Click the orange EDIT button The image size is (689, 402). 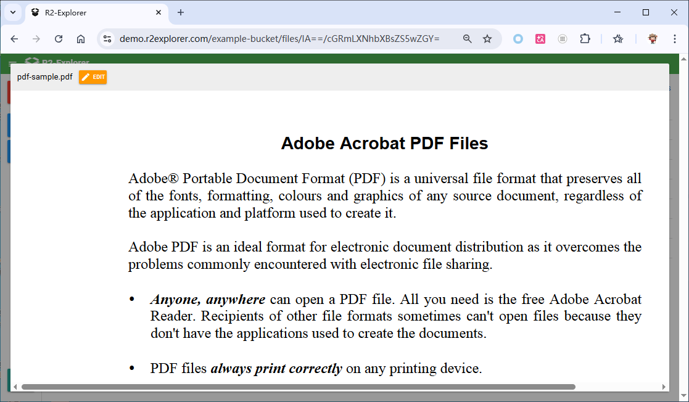point(93,77)
